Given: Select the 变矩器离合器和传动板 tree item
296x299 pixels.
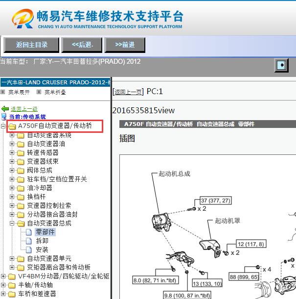Looking at the screenshot, I should pos(59,267).
